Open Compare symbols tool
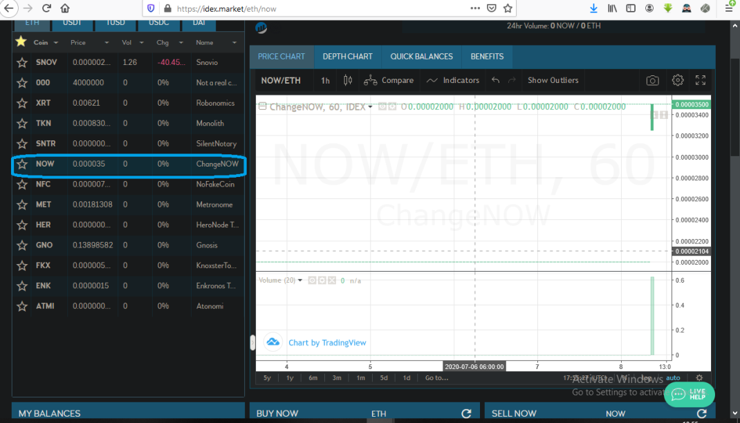The image size is (740, 423). (389, 80)
